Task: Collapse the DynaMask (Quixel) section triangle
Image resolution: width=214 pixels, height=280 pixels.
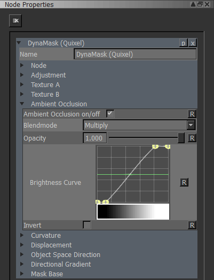Action: pyautogui.click(x=19, y=43)
